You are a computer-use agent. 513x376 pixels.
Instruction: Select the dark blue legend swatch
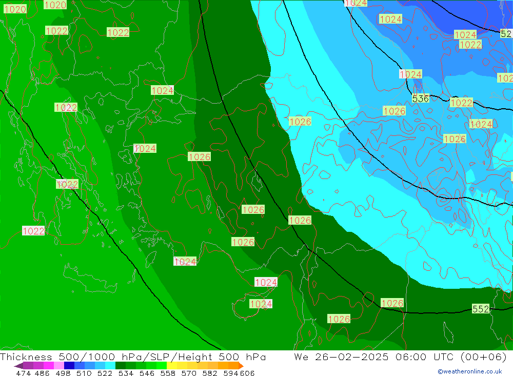click(69, 366)
